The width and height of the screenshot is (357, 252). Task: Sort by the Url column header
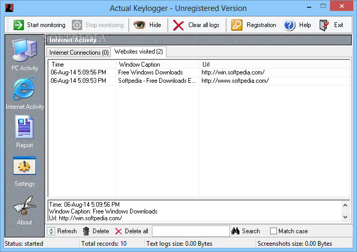[274, 65]
